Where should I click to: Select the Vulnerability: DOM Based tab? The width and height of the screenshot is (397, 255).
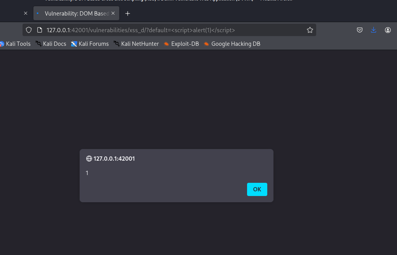coord(76,14)
